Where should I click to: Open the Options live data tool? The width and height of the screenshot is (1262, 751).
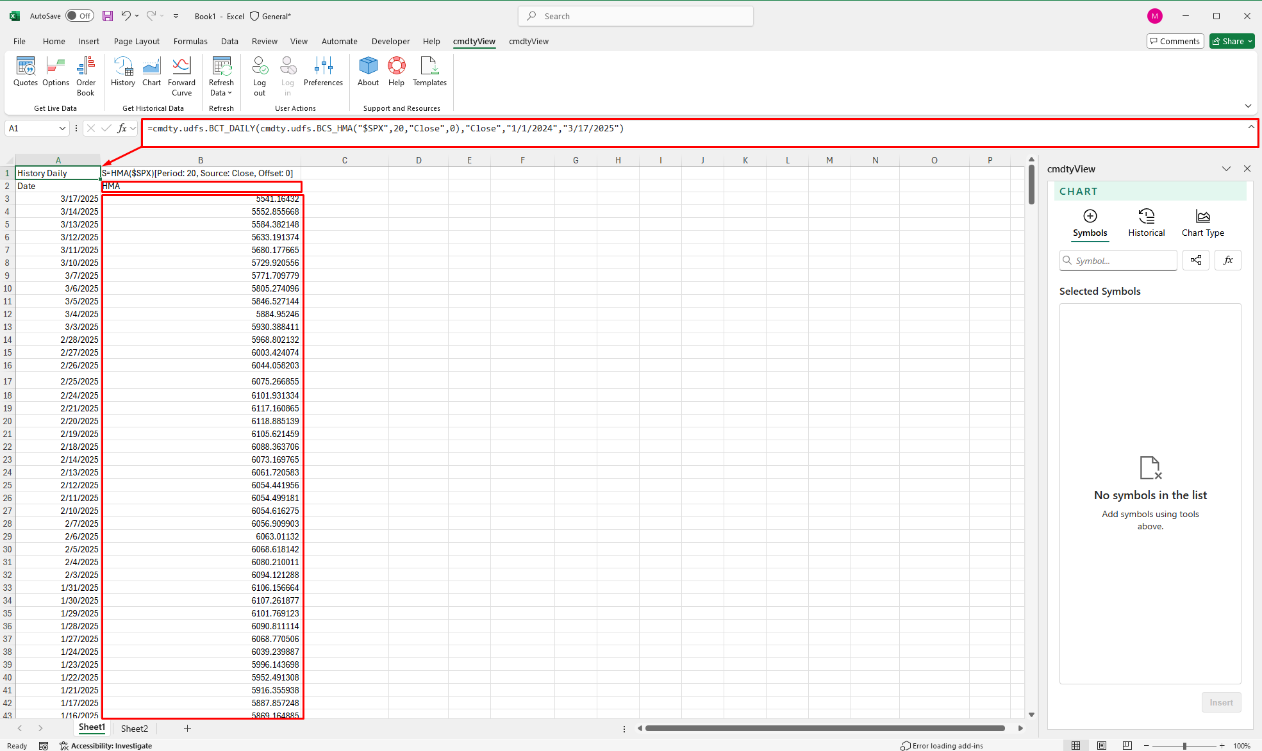point(56,72)
